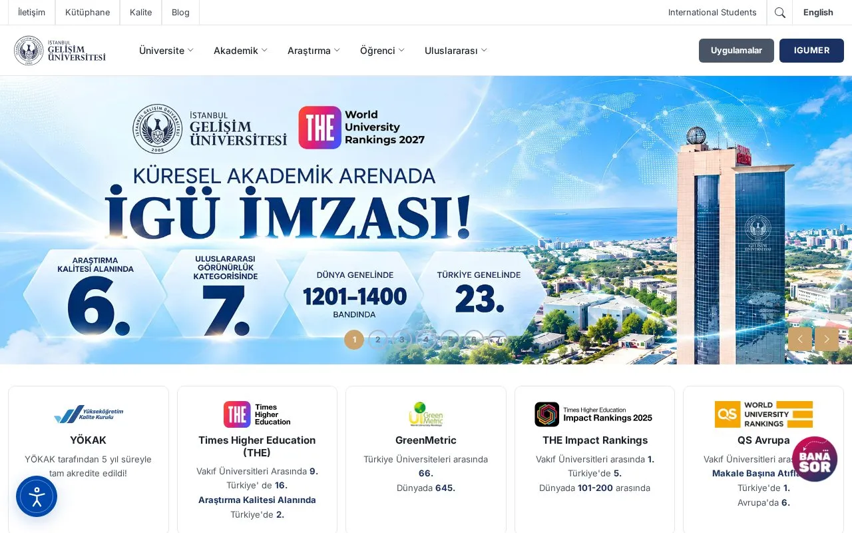Open the Blog top menu item
The height and width of the screenshot is (533, 852).
180,13
